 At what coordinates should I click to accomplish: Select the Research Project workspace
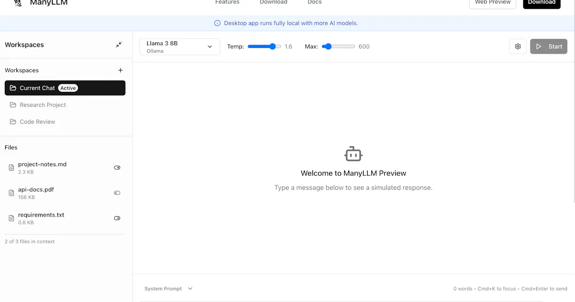pos(65,105)
